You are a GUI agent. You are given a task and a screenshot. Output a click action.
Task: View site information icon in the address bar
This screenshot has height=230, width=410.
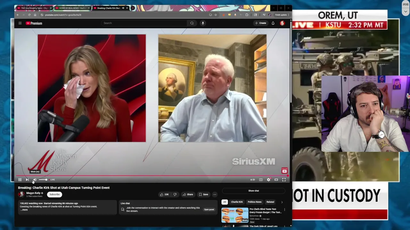(x=42, y=15)
